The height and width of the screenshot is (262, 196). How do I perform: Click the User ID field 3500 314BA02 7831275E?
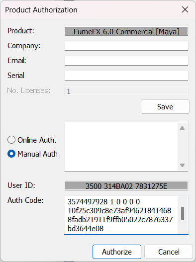pyautogui.click(x=126, y=185)
